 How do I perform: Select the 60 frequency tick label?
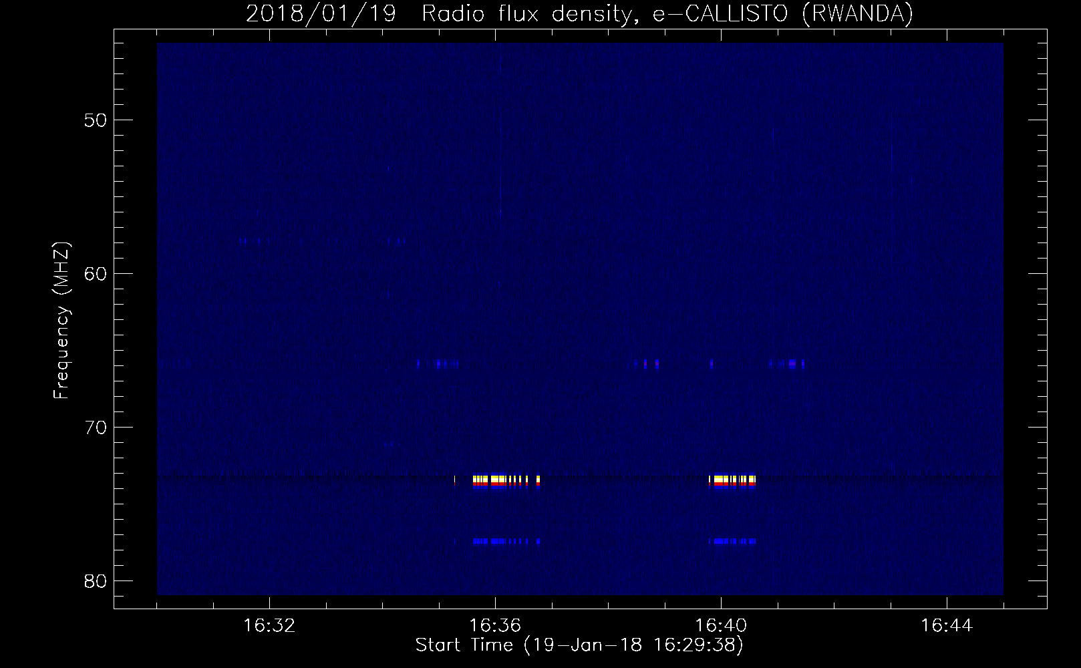point(96,274)
